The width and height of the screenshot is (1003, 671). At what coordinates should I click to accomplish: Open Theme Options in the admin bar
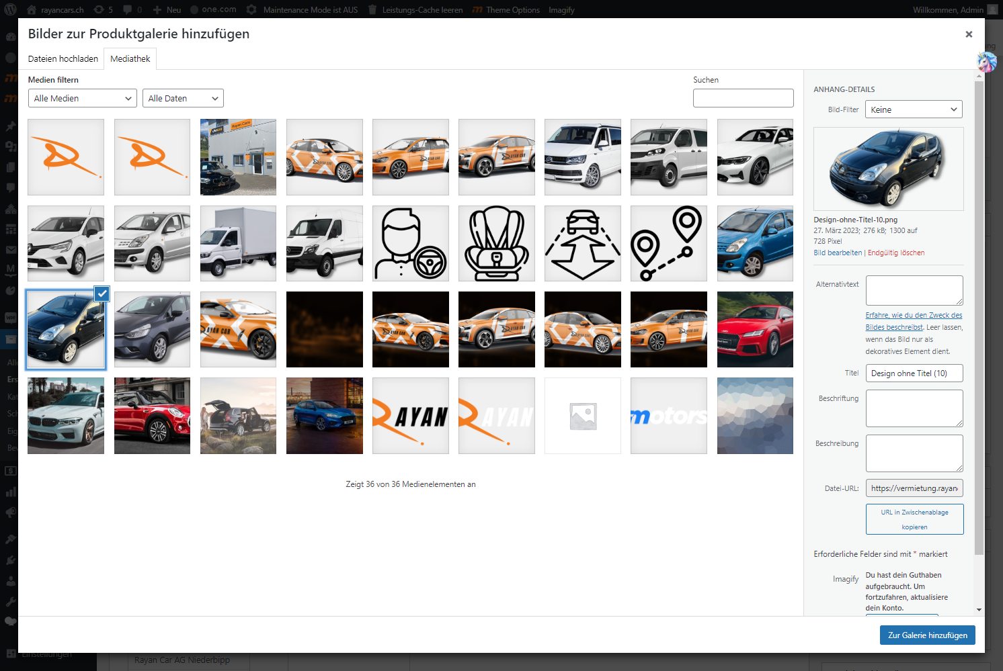pyautogui.click(x=506, y=9)
